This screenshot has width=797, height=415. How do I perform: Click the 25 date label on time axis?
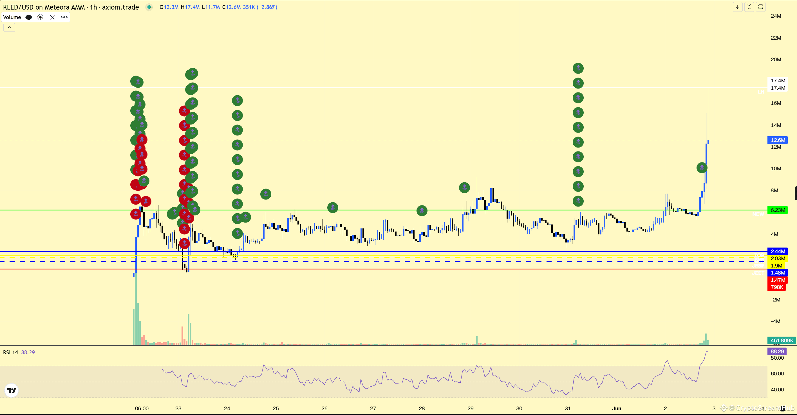pyautogui.click(x=276, y=409)
